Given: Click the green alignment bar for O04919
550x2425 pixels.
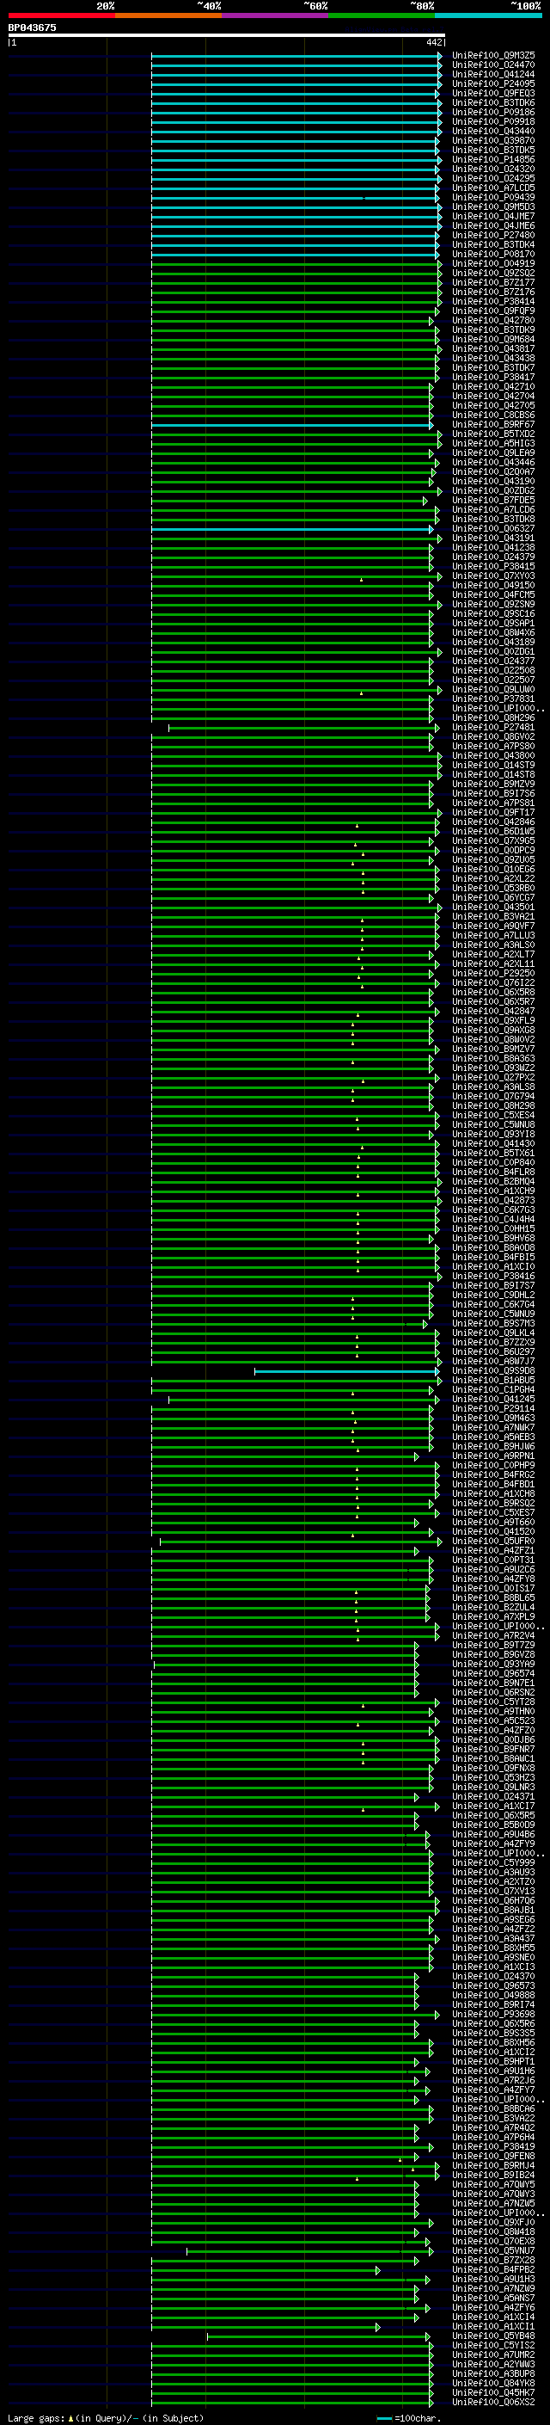Looking at the screenshot, I should (296, 263).
